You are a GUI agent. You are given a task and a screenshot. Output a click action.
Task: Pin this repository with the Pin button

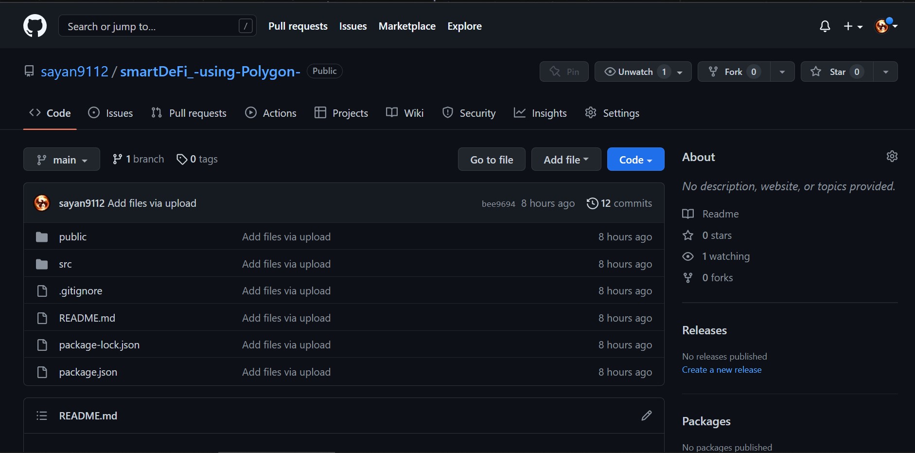[564, 72]
